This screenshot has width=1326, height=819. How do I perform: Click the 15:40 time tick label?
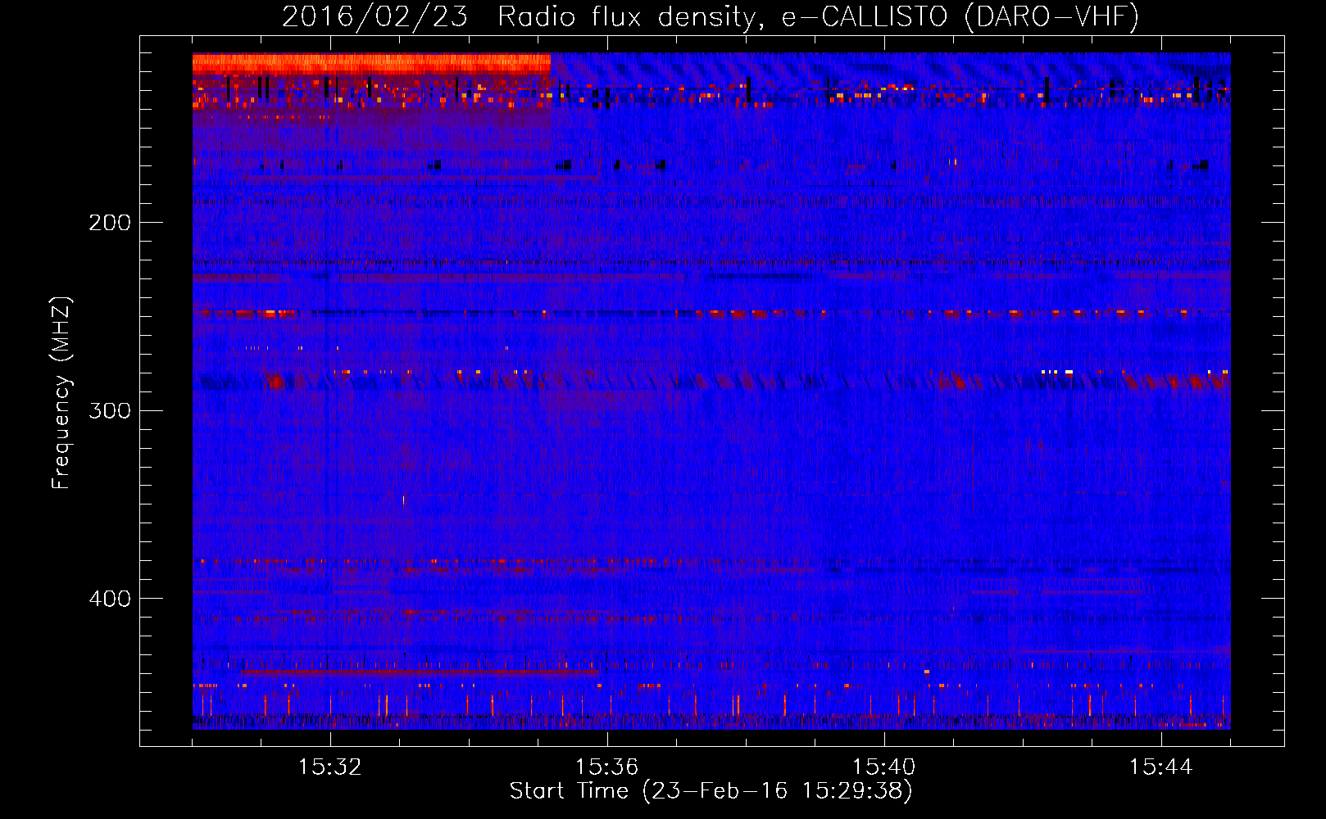click(884, 767)
